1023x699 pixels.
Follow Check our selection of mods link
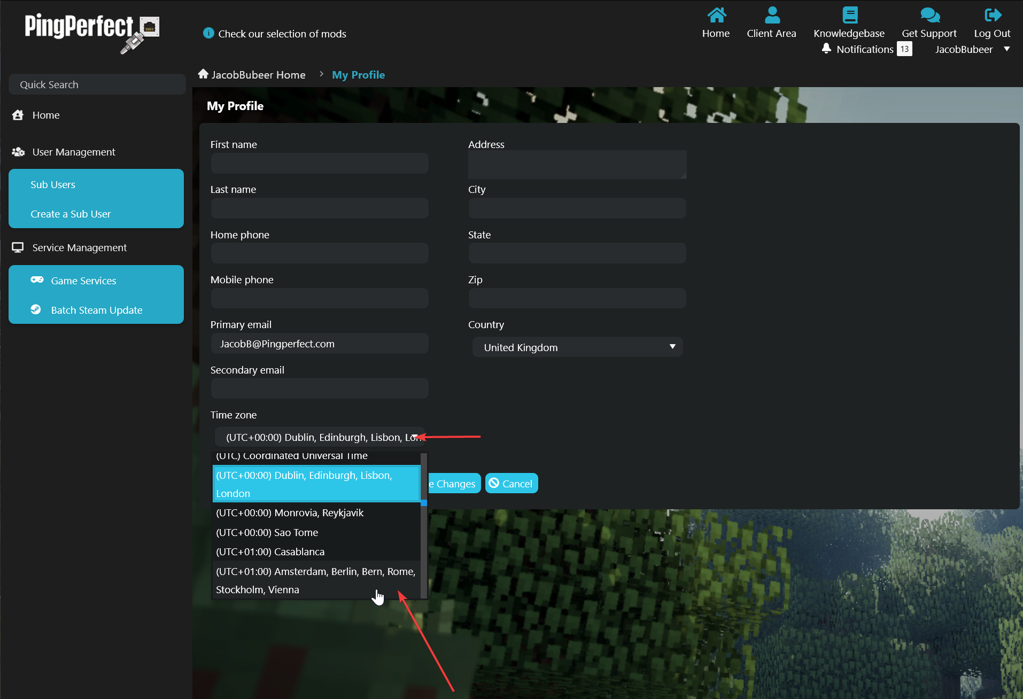coord(282,34)
